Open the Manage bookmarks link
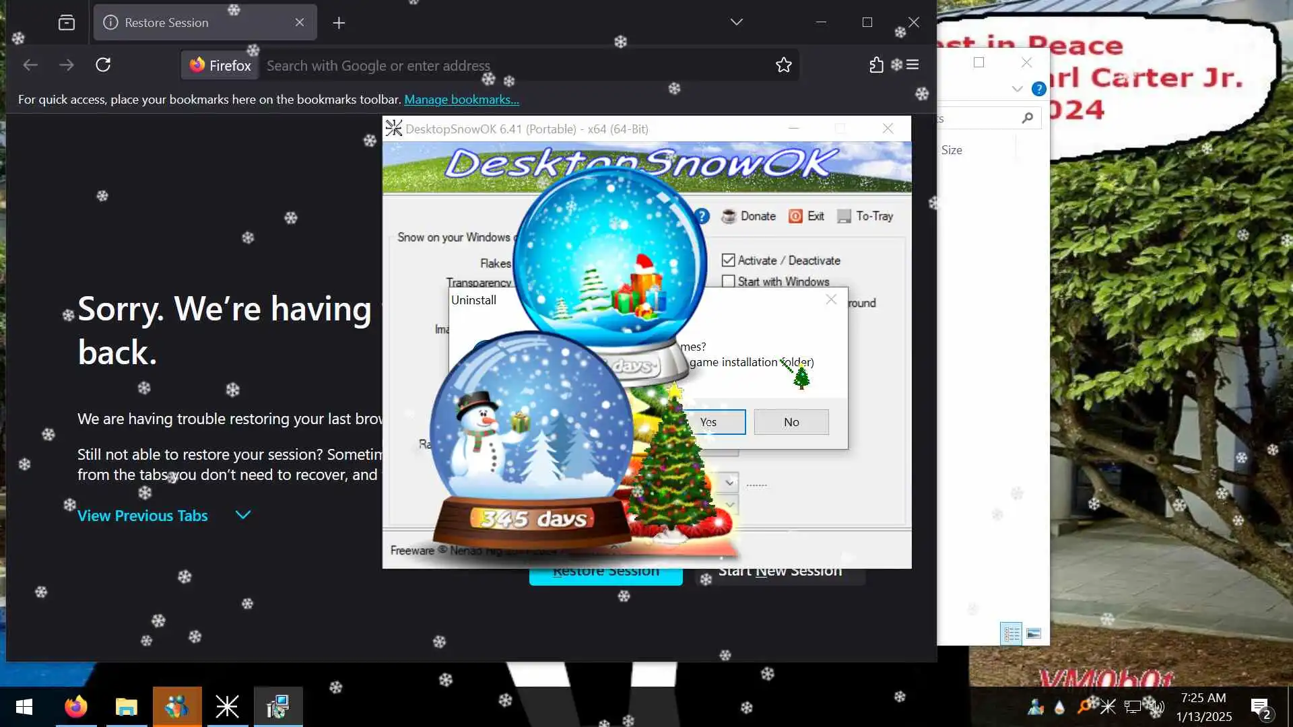1293x727 pixels. pos(461,100)
